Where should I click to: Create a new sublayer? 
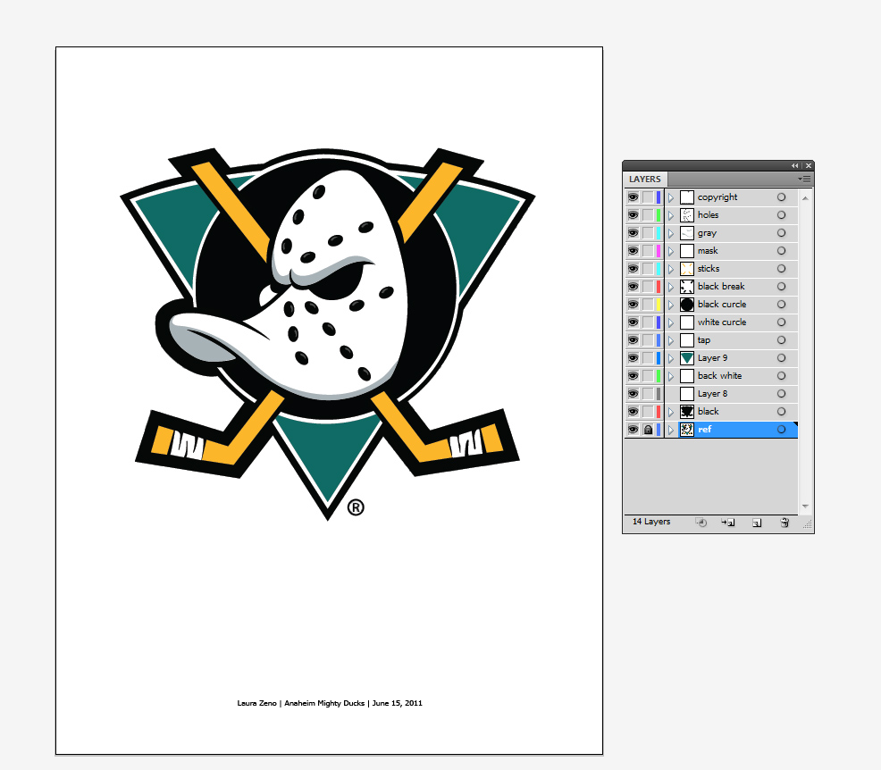point(727,522)
